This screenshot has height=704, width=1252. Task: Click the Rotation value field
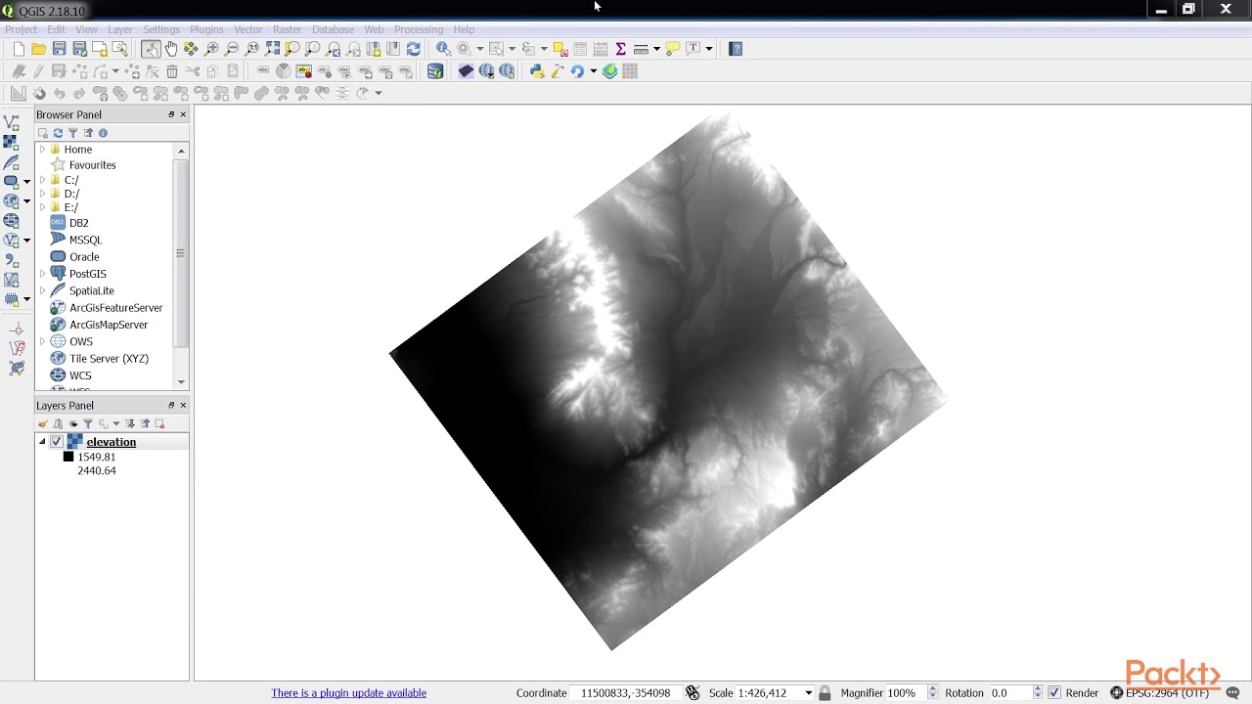(x=1009, y=692)
